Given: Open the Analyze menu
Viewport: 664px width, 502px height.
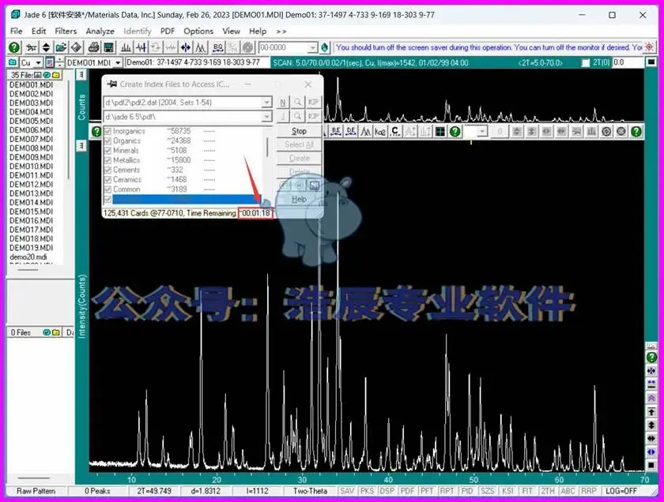Looking at the screenshot, I should tap(100, 32).
